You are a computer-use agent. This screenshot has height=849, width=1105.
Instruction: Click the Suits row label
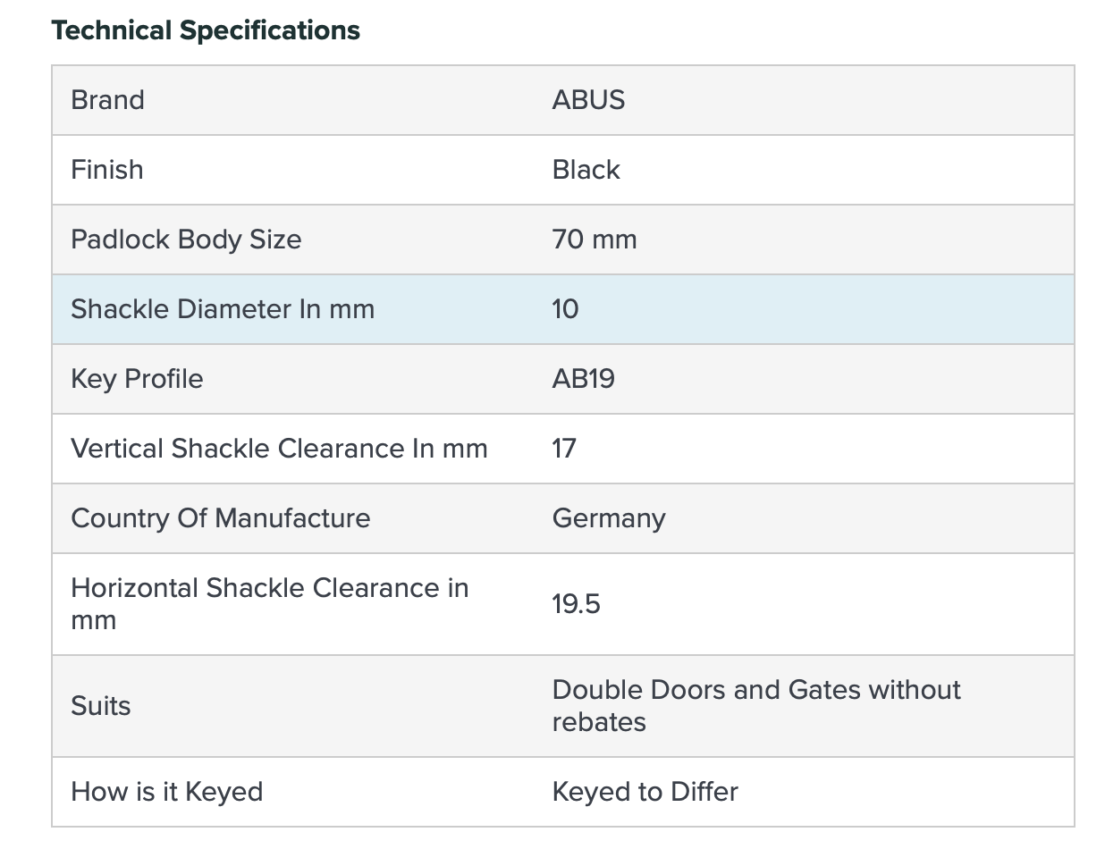(100, 705)
